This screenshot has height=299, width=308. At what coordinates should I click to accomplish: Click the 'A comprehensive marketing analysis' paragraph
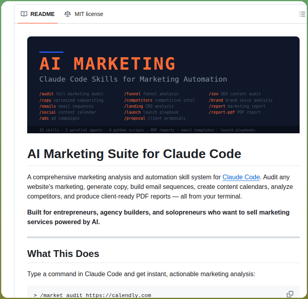coord(160,187)
